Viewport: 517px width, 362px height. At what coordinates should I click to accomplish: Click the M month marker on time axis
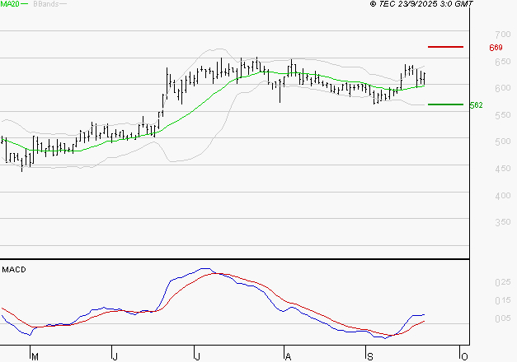[x=34, y=356]
